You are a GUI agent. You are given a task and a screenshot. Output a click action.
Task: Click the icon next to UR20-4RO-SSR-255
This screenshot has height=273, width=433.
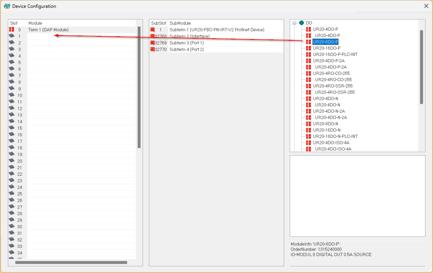pyautogui.click(x=308, y=86)
